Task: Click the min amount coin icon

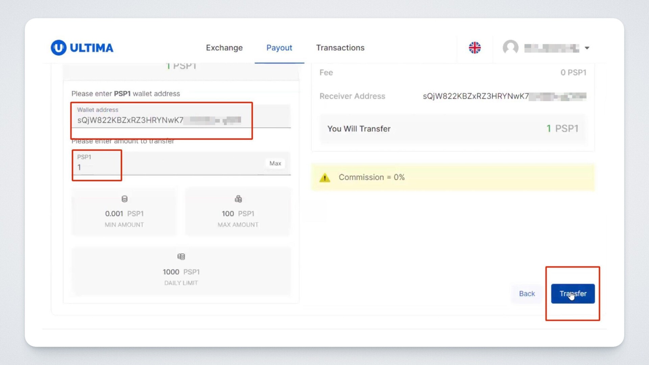Action: click(x=124, y=199)
